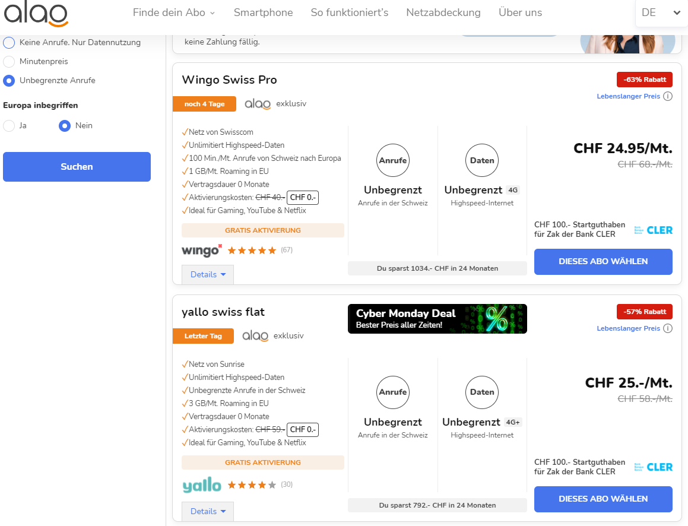
Task: Click Daten circle icon in Wingo card
Action: click(482, 160)
